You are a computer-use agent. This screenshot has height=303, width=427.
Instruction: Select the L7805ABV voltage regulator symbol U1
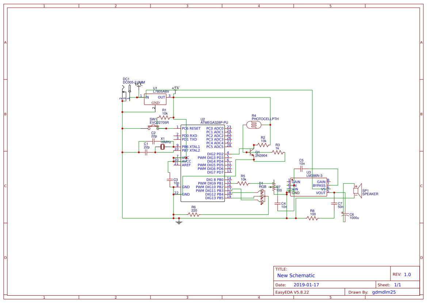tap(155, 99)
